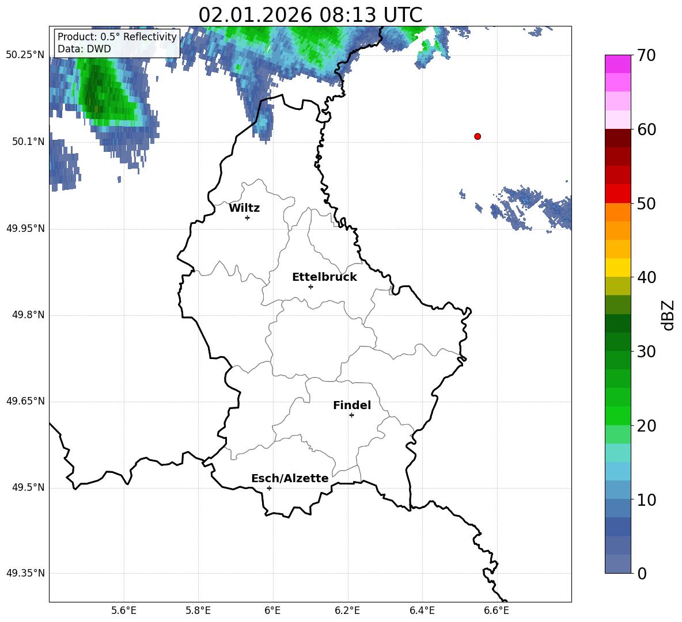Click the 20 colorbar tick label
682x622 pixels.
pos(646,425)
